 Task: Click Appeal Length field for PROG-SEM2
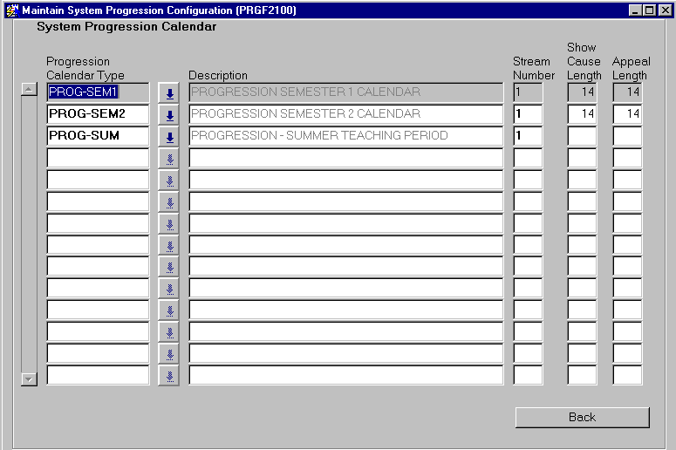click(626, 114)
